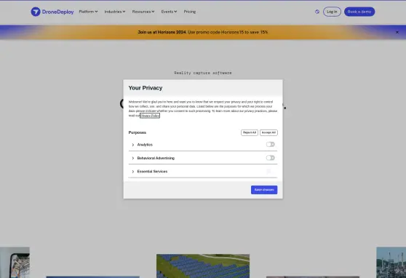Image resolution: width=406 pixels, height=278 pixels.
Task: Open the Platform dropdown menu
Action: pos(88,12)
